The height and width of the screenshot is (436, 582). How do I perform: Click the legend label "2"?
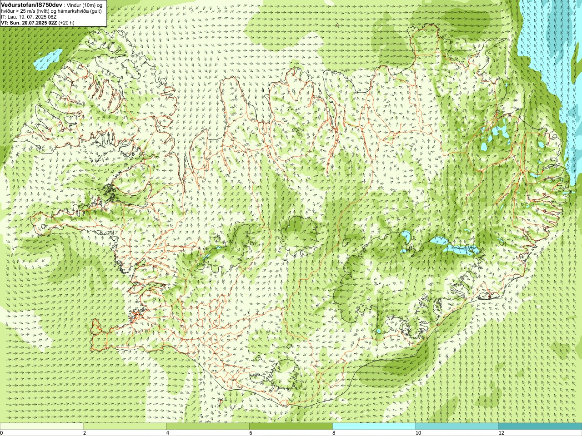[x=85, y=433]
